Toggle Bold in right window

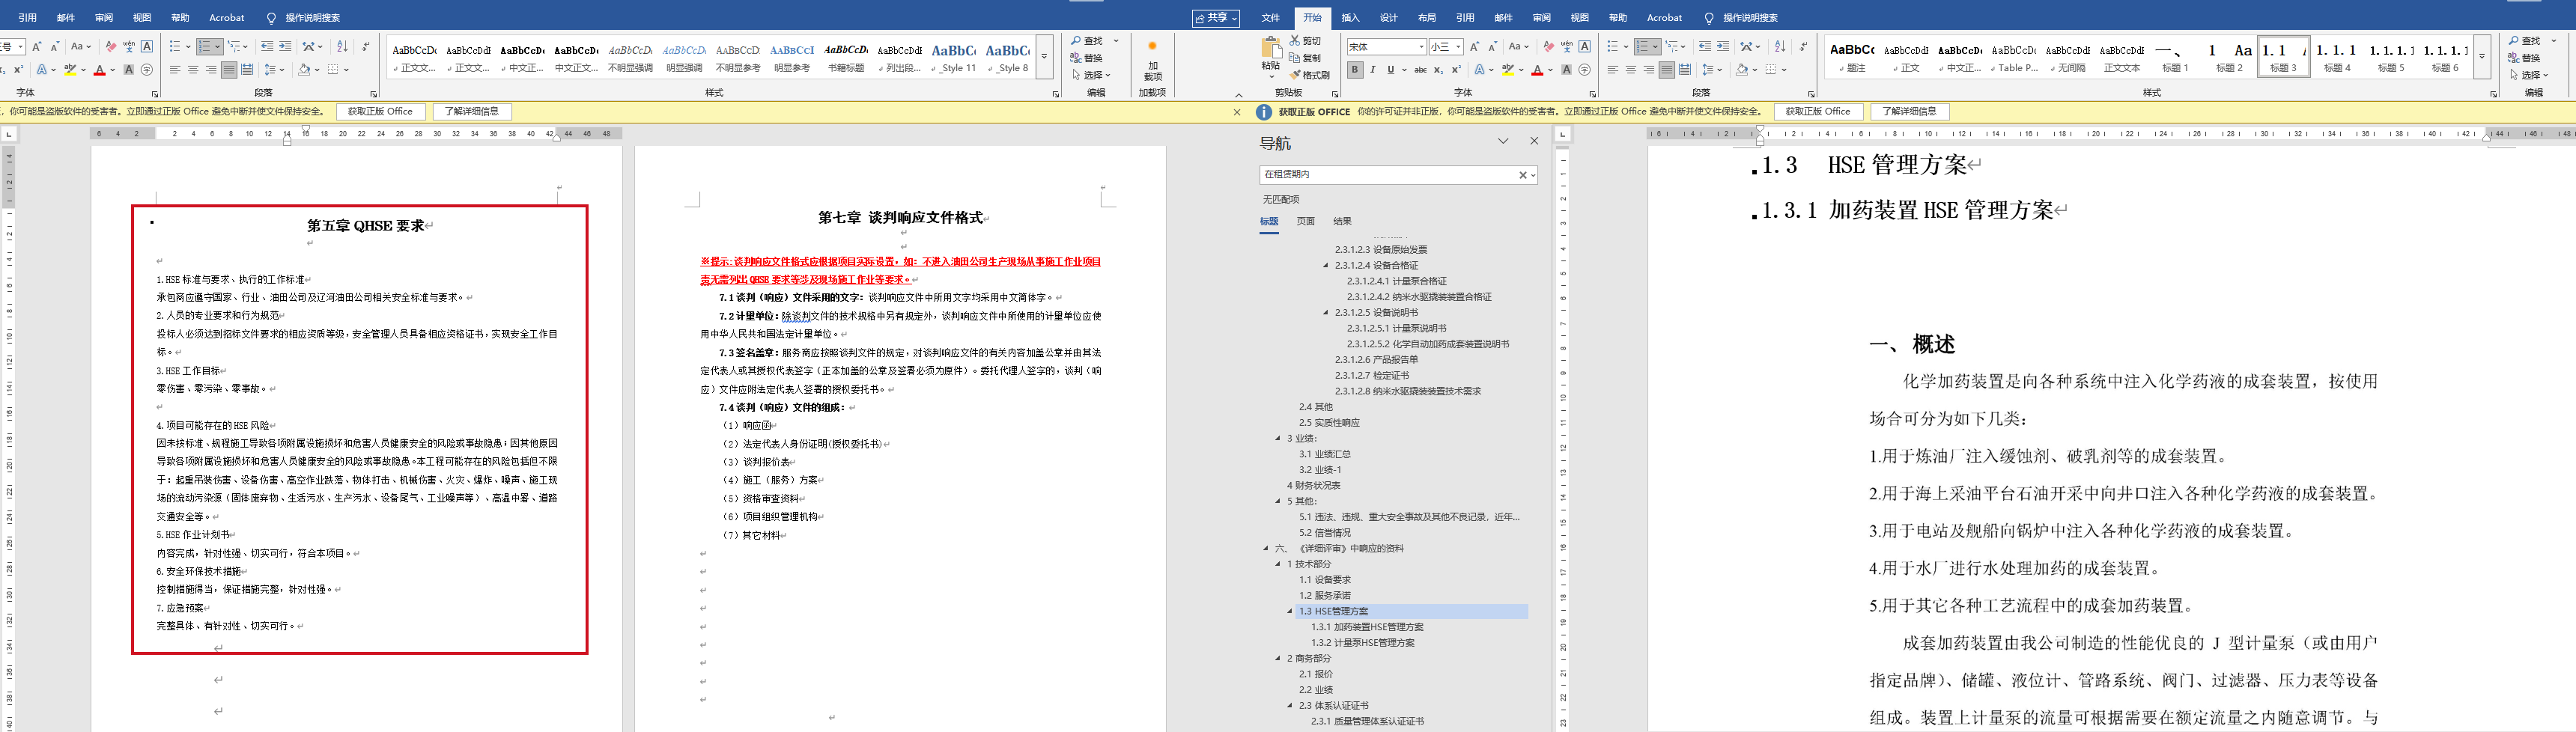tap(1355, 70)
